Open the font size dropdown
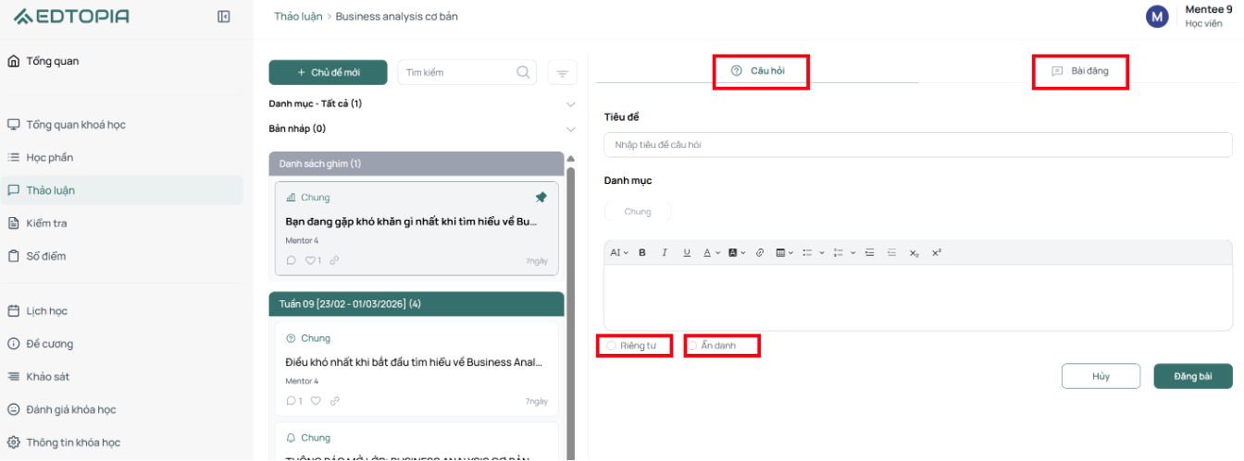 (619, 252)
